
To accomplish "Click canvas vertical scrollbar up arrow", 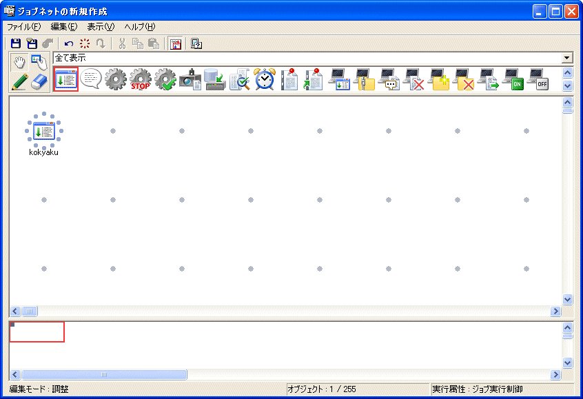I will 567,102.
